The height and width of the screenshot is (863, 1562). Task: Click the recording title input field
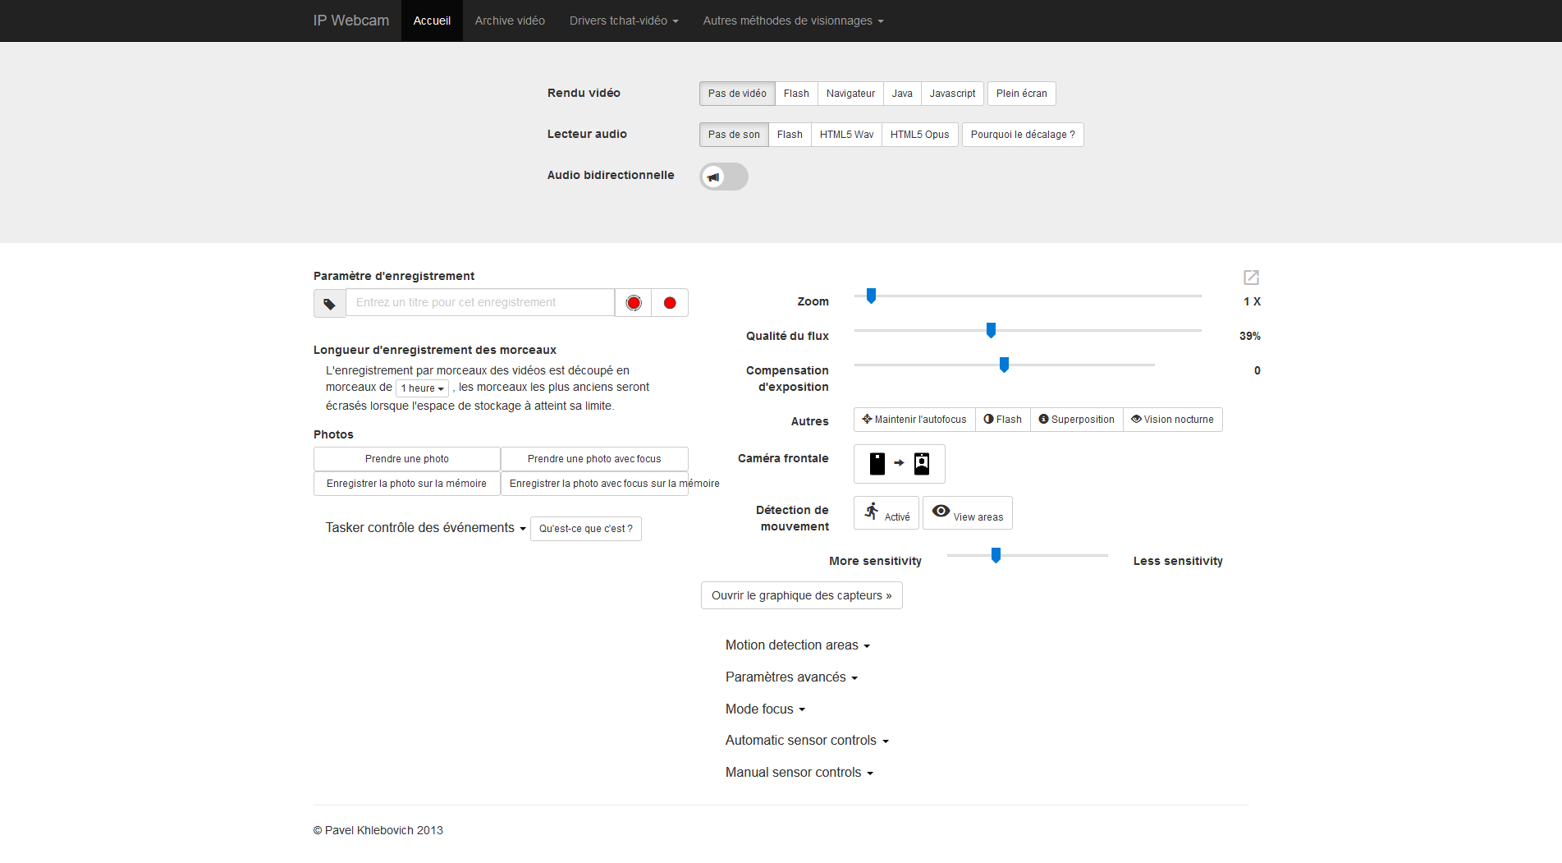480,302
